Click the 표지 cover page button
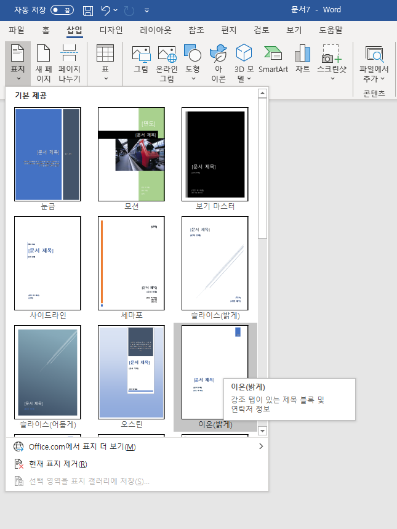397x529 pixels. (18, 63)
